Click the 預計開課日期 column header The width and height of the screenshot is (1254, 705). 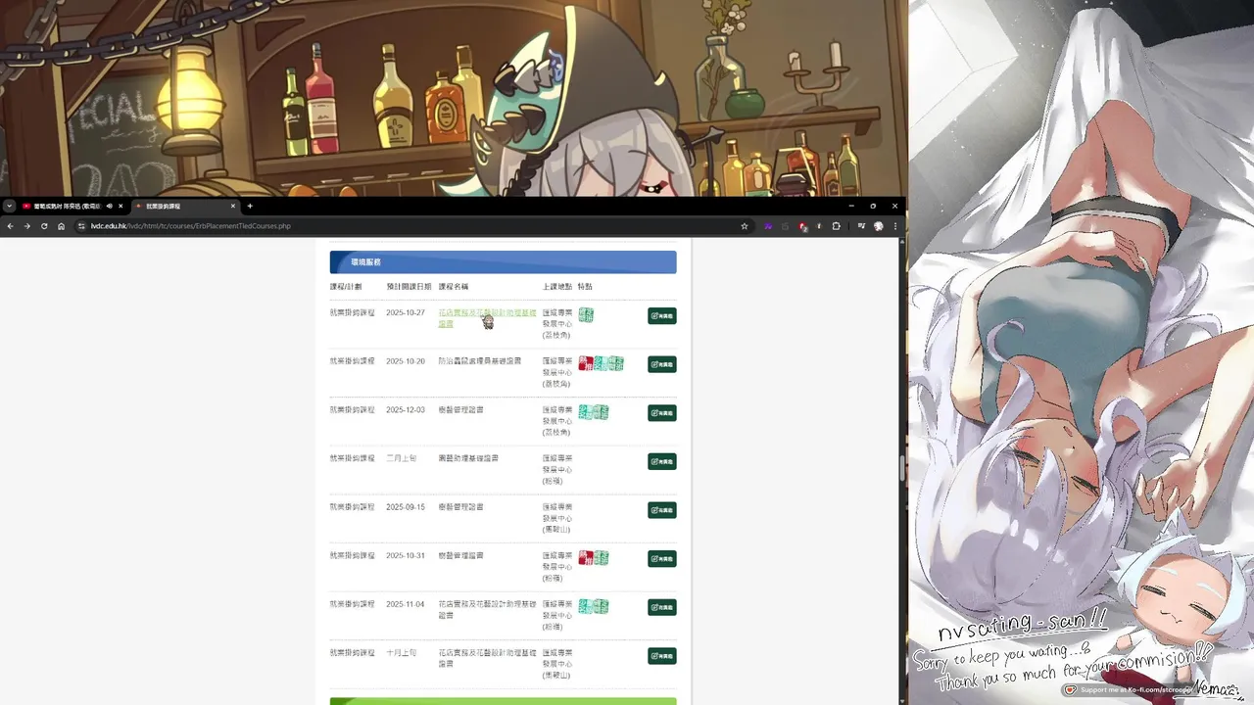409,287
